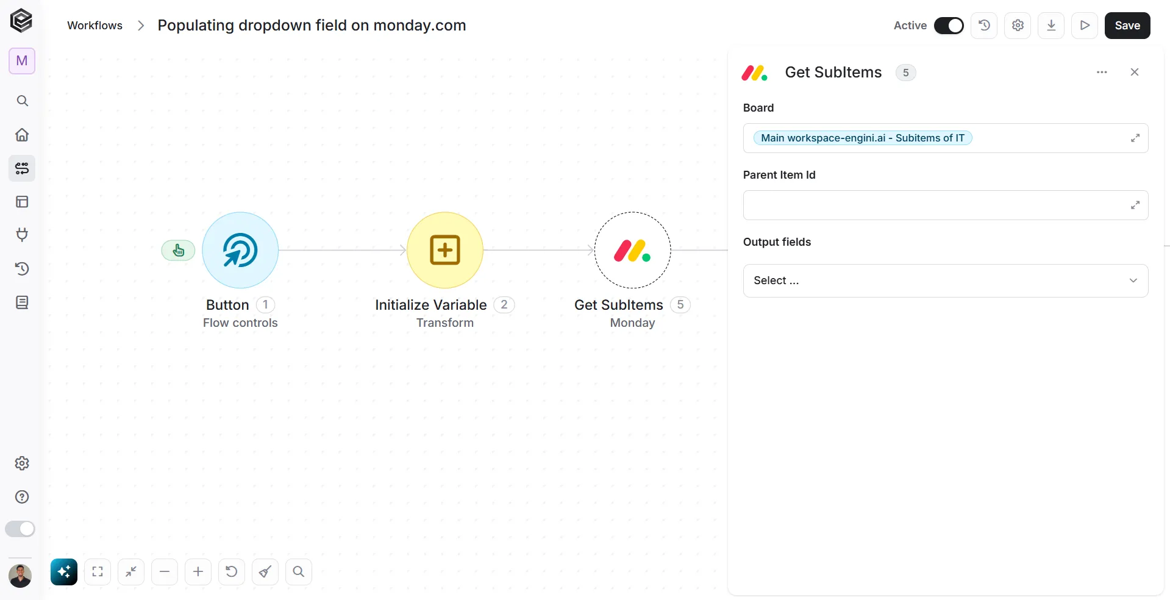Image resolution: width=1170 pixels, height=600 pixels.
Task: Toggle the switch at sidebar bottom
Action: (20, 529)
